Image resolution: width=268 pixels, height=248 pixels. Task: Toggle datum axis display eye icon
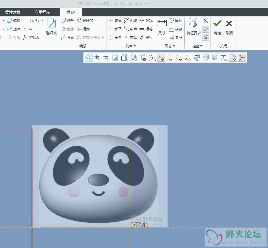170,58
